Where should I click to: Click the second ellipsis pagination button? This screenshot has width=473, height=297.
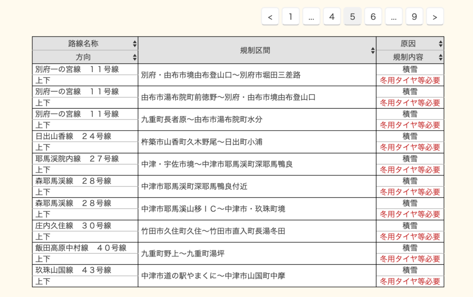click(x=394, y=17)
